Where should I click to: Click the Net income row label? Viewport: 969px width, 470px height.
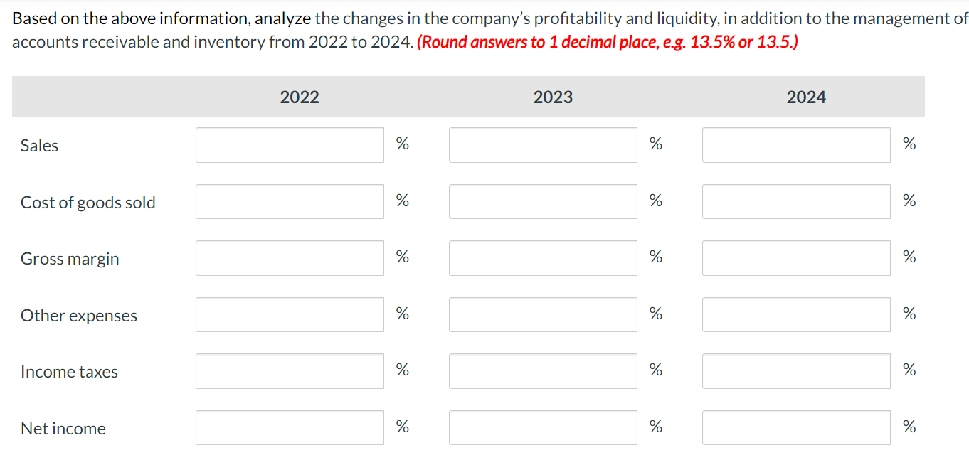[x=63, y=428]
